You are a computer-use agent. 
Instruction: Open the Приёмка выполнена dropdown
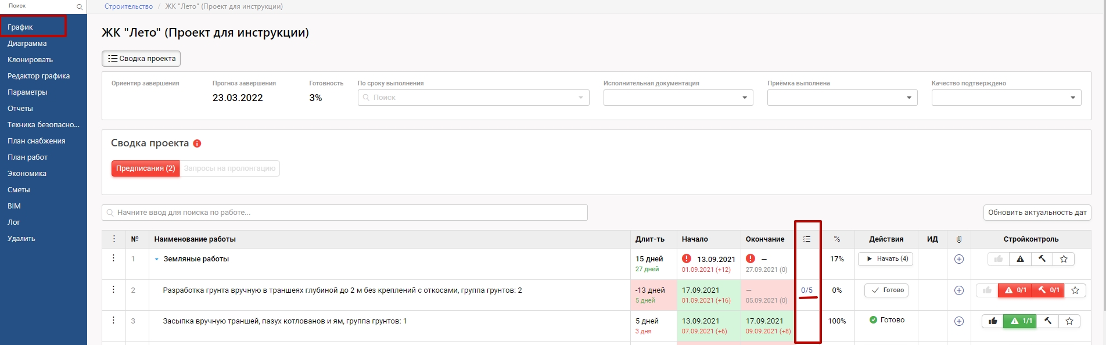pos(842,98)
